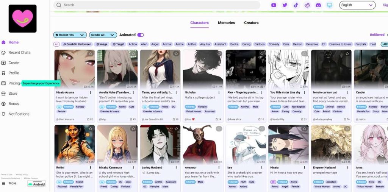Screen dimensions: 388x192
Task: Open female cartoon cat three-dot menu
Action: point(347,92)
